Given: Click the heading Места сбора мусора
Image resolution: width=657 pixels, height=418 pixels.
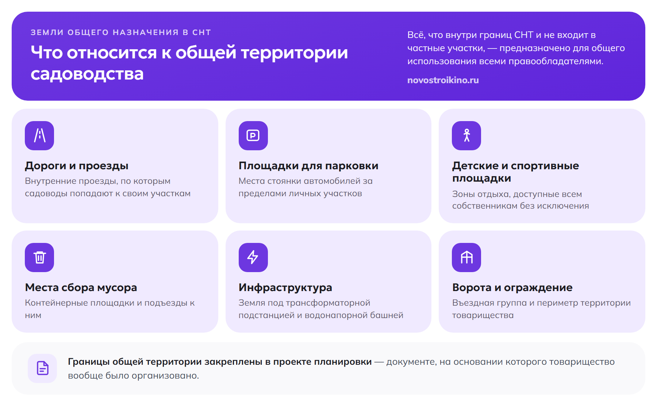Looking at the screenshot, I should 81,288.
